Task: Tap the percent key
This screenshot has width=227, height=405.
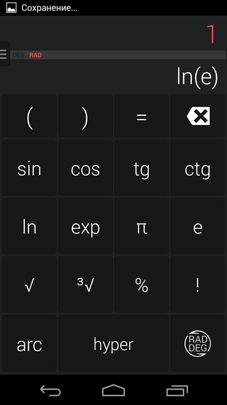Action: pyautogui.click(x=142, y=284)
